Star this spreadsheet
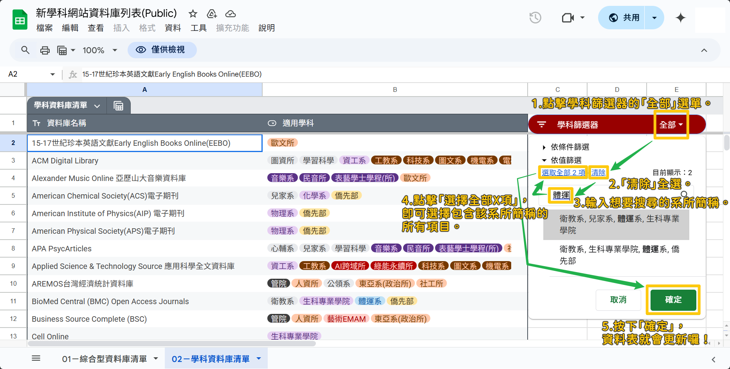This screenshot has width=730, height=369. point(193,14)
